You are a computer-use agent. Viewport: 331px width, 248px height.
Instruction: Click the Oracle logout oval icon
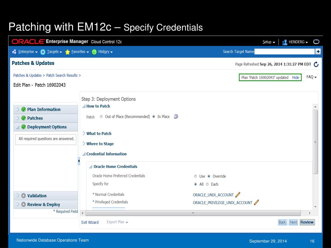316,42
